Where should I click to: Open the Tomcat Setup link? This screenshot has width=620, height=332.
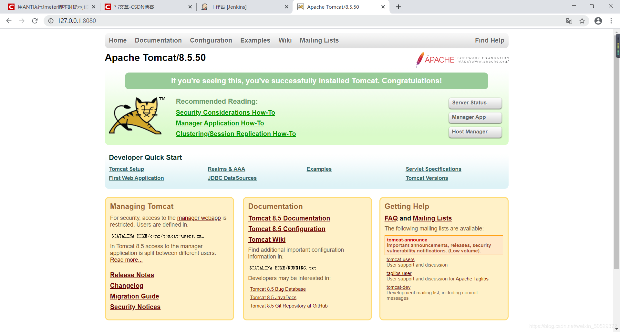127,169
